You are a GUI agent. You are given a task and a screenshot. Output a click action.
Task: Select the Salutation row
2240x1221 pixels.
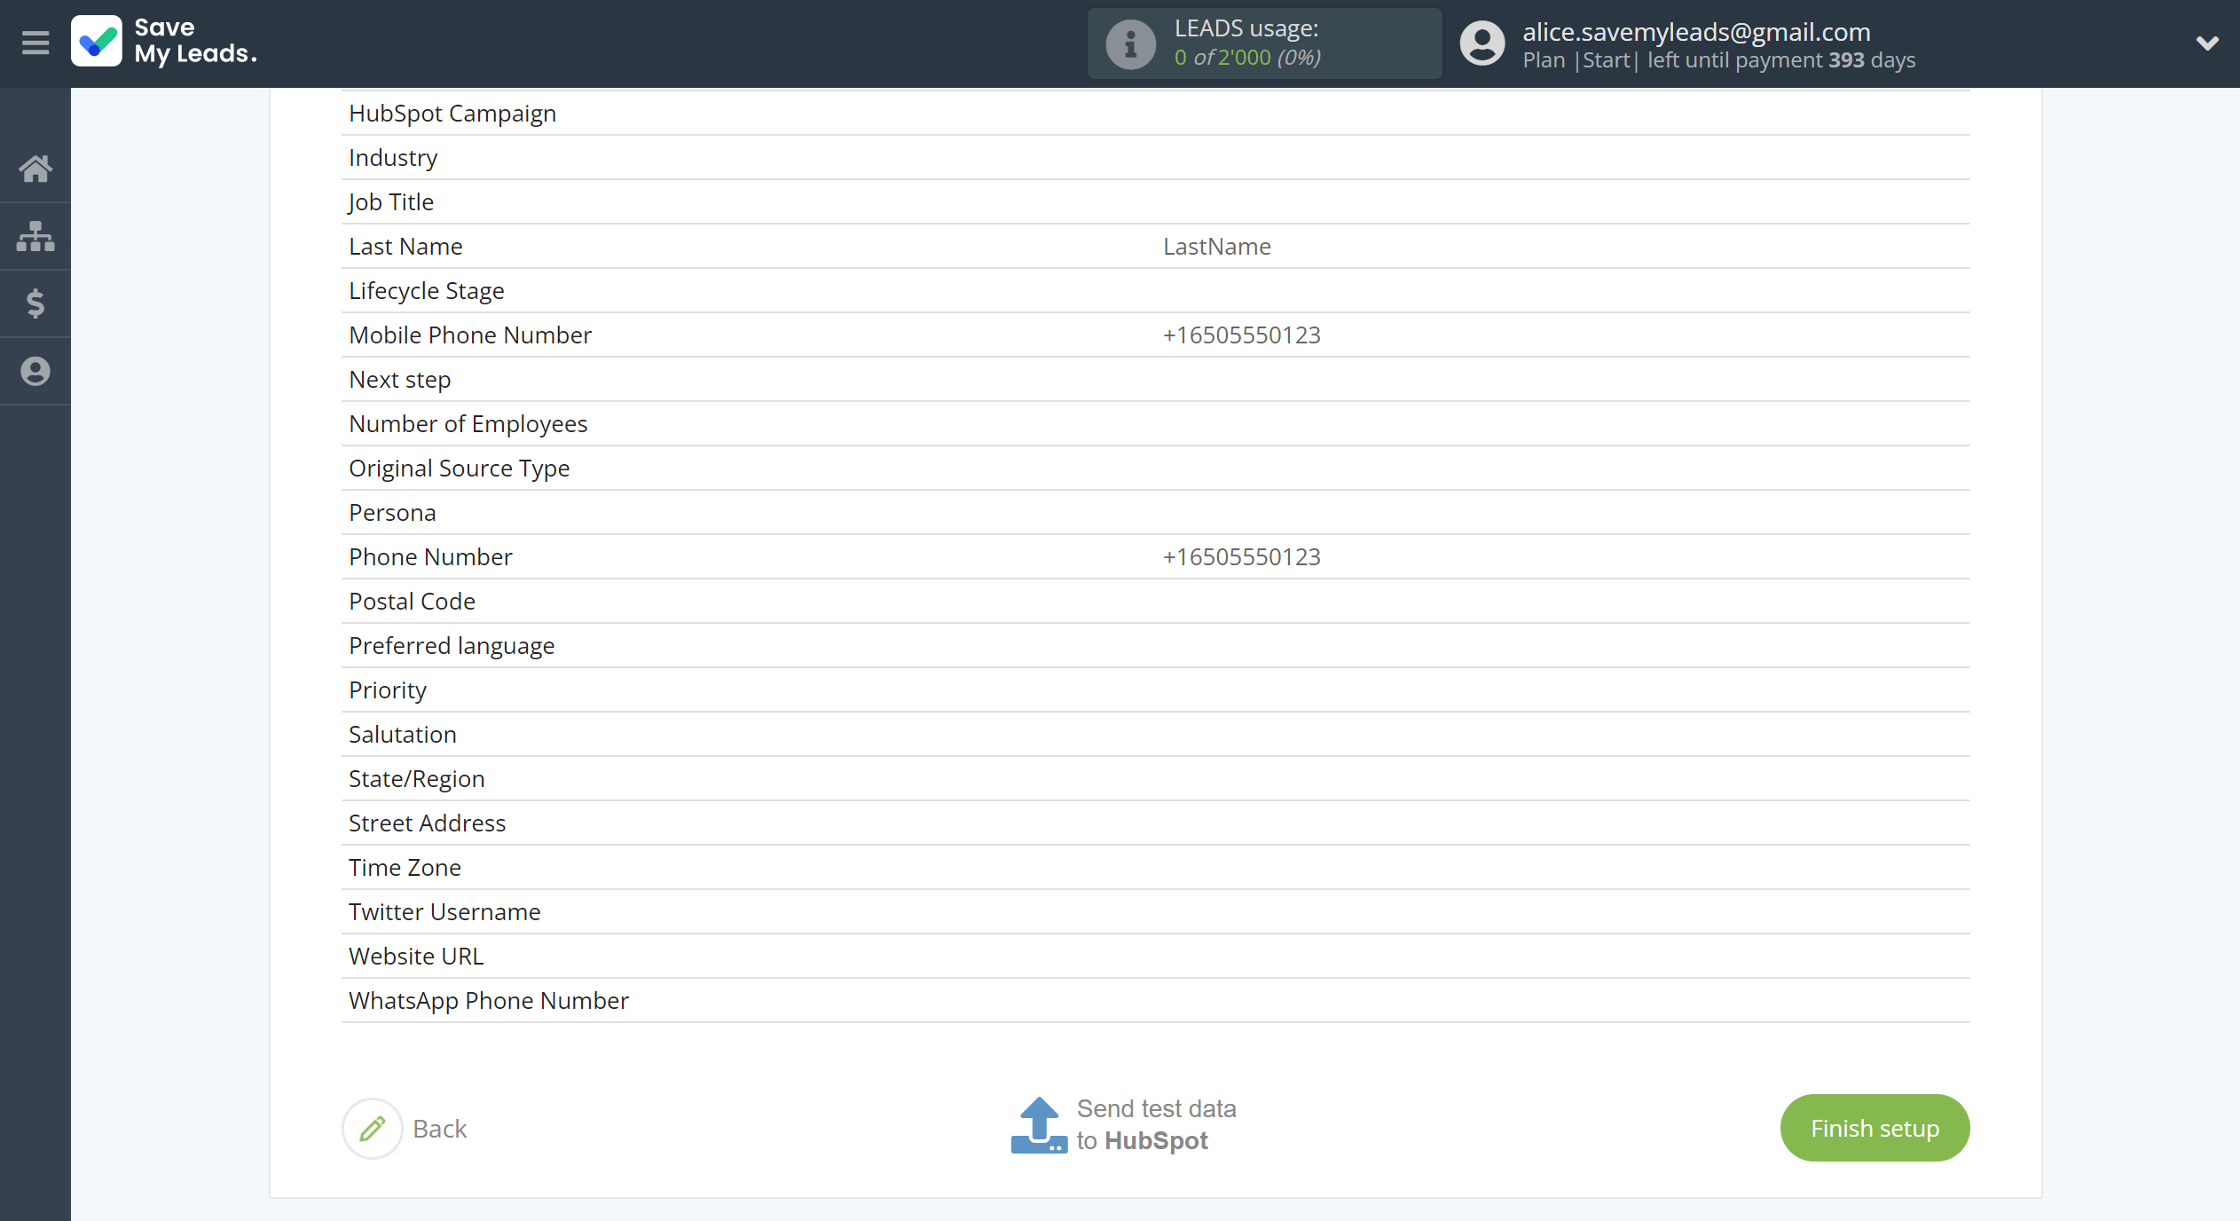[x=1155, y=734]
